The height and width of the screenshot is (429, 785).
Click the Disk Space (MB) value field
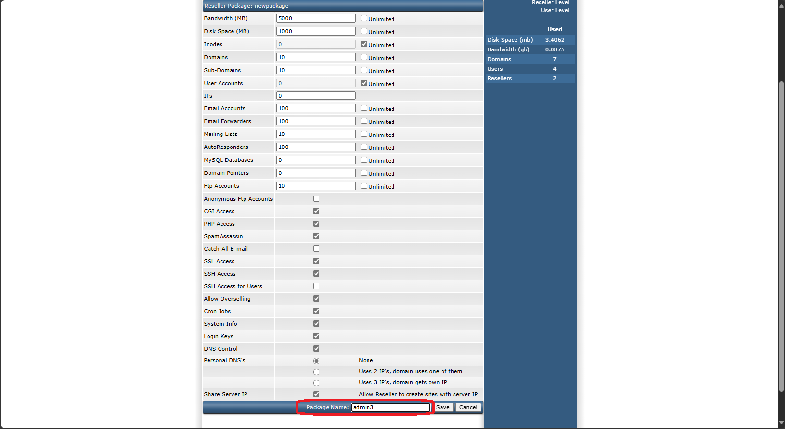click(x=316, y=31)
